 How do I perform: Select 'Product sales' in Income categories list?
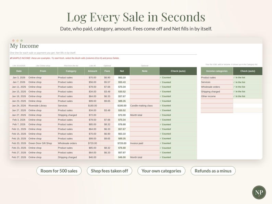coord(217,77)
